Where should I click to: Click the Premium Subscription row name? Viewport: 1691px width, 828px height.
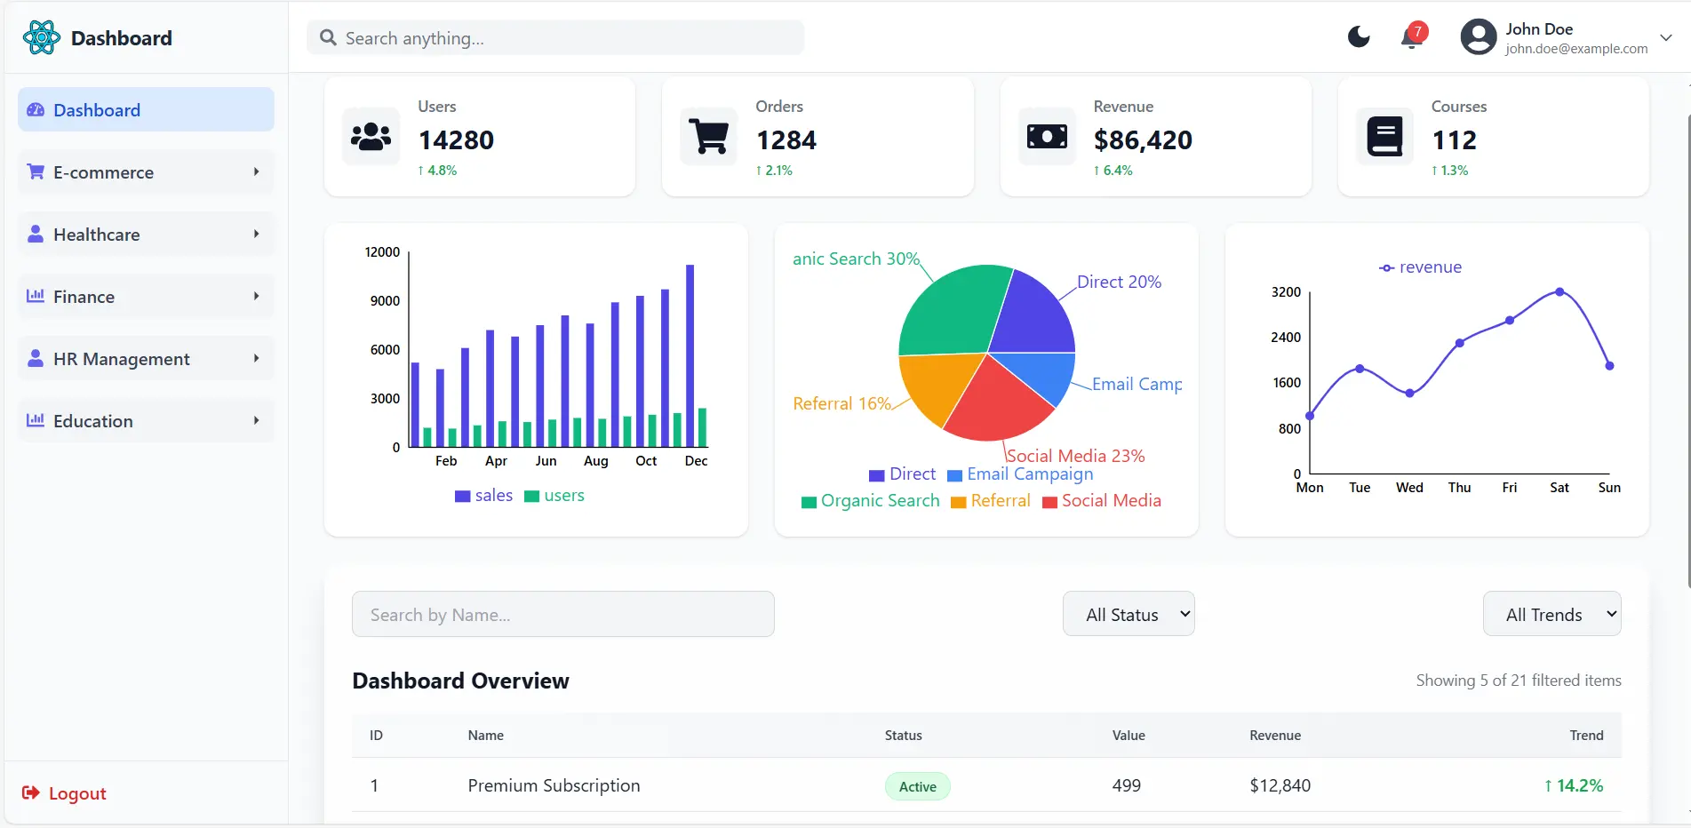554,785
